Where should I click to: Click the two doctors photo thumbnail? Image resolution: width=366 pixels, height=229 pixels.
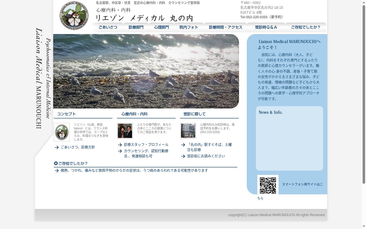(x=125, y=131)
